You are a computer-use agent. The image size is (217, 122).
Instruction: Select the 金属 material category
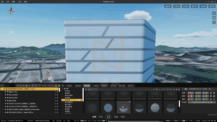[x=68, y=98]
